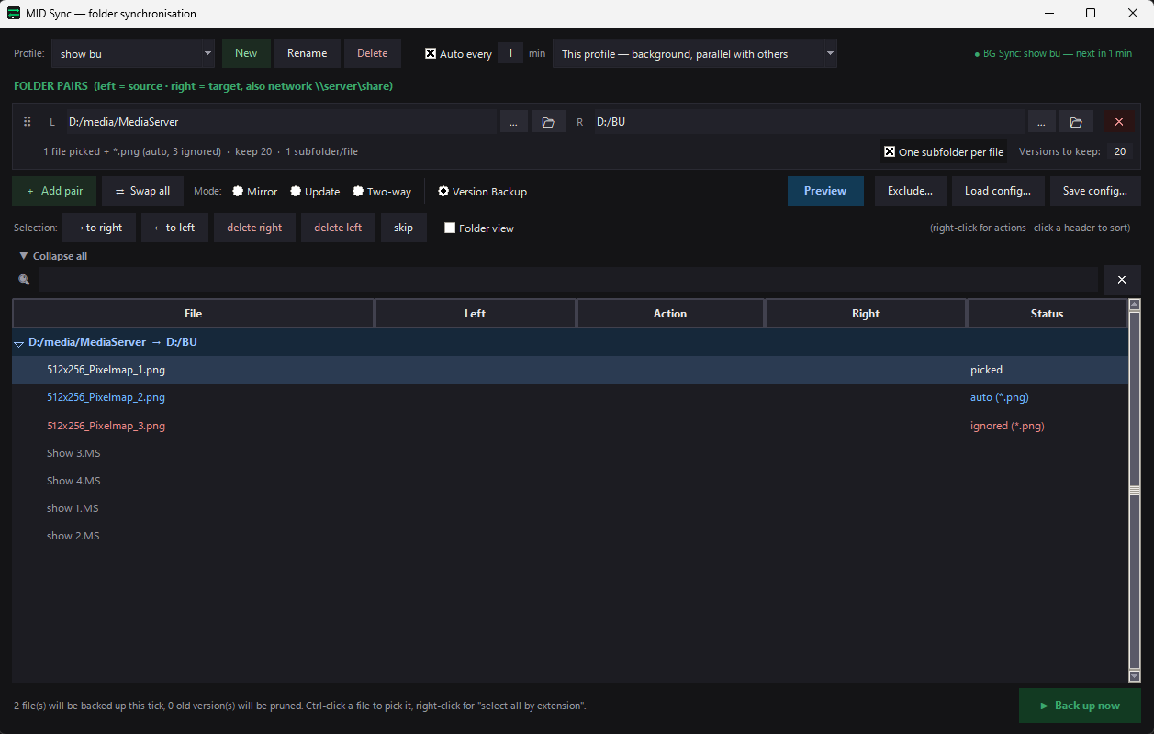Image resolution: width=1154 pixels, height=734 pixels.
Task: Remove the folder pair with red X
Action: (x=1118, y=122)
